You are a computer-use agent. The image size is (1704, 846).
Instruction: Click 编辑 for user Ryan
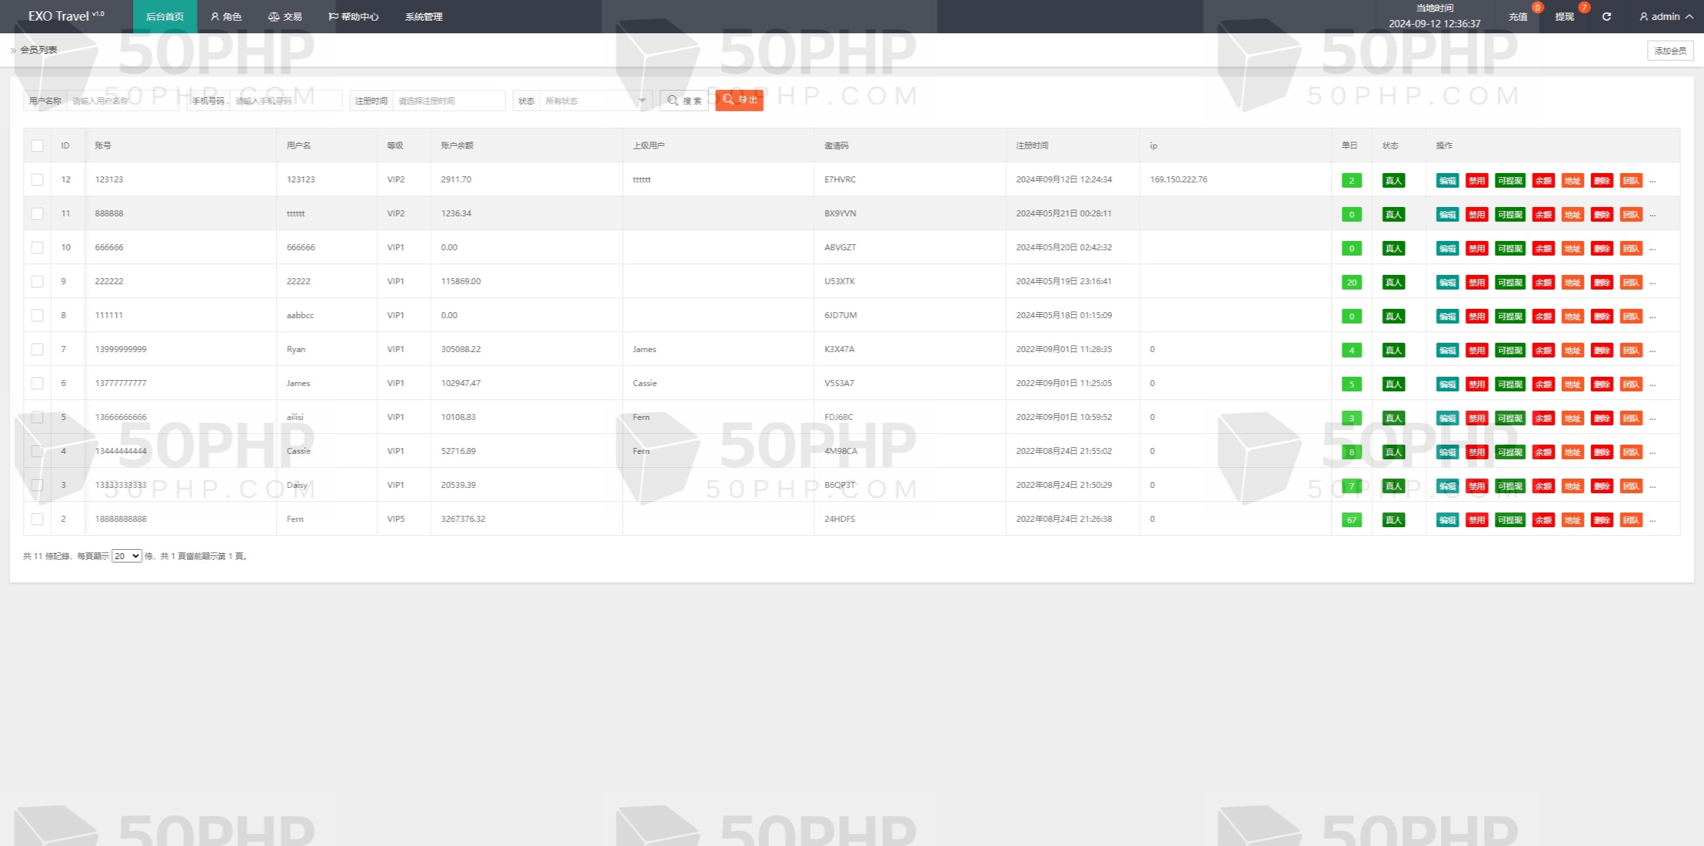[x=1447, y=350]
